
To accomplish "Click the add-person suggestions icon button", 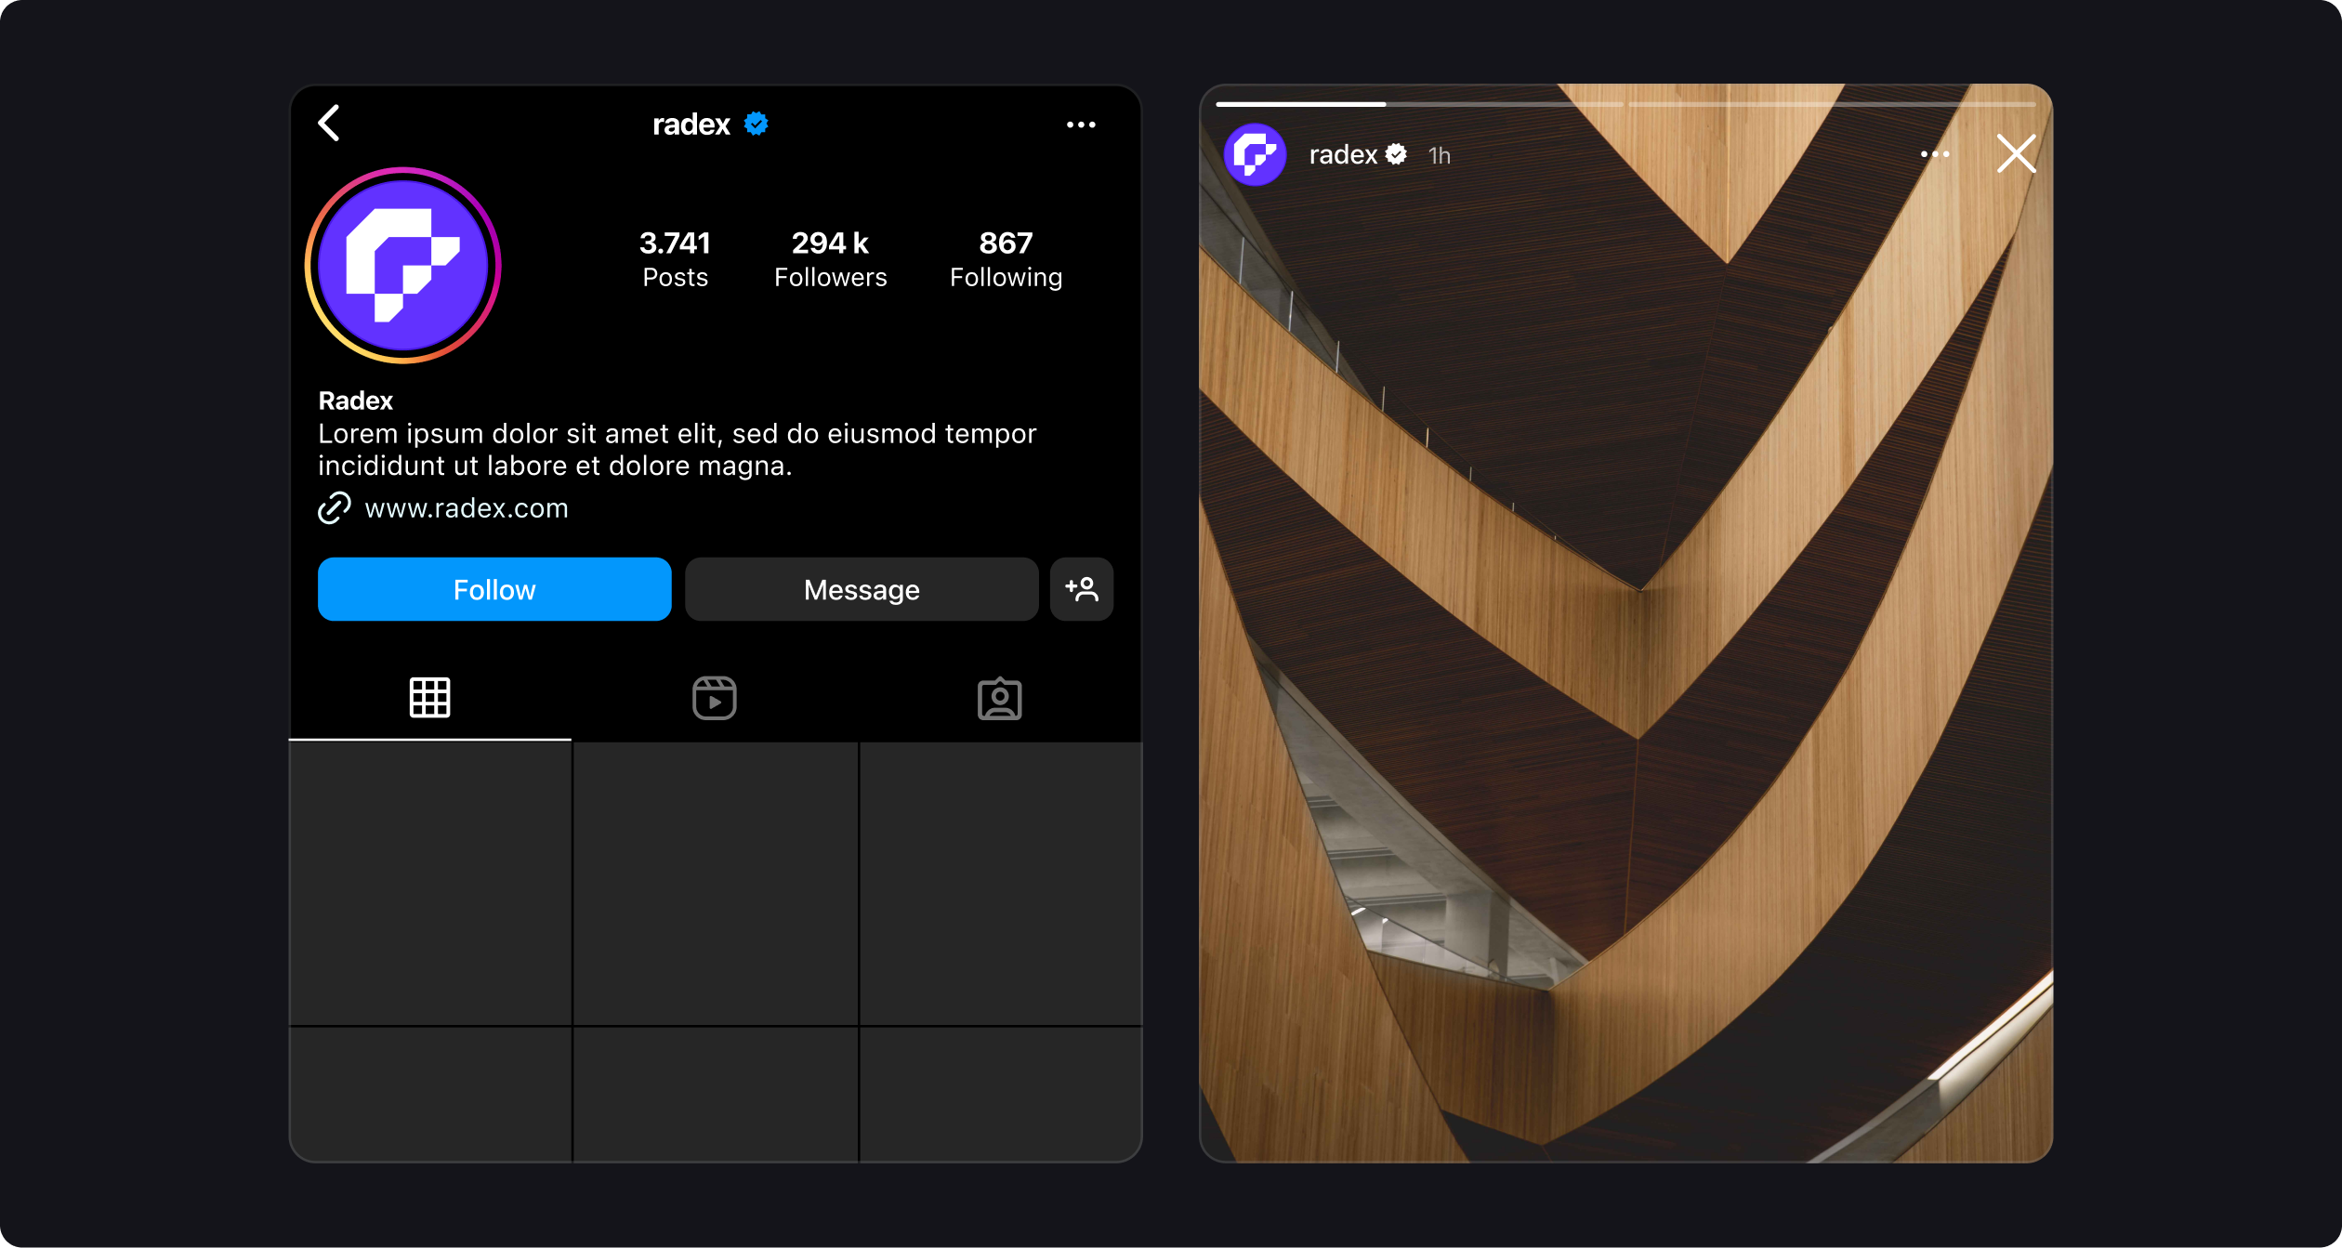I will coord(1082,589).
